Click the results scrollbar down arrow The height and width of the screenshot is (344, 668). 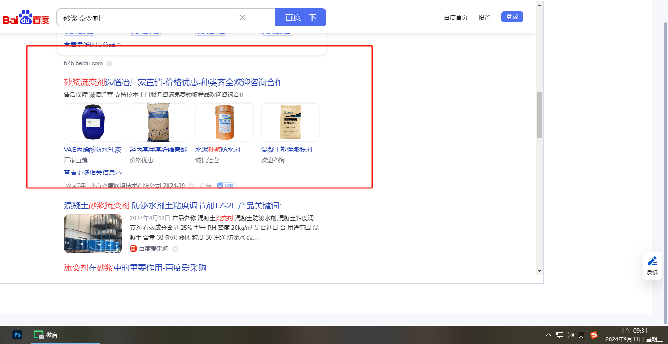539,271
